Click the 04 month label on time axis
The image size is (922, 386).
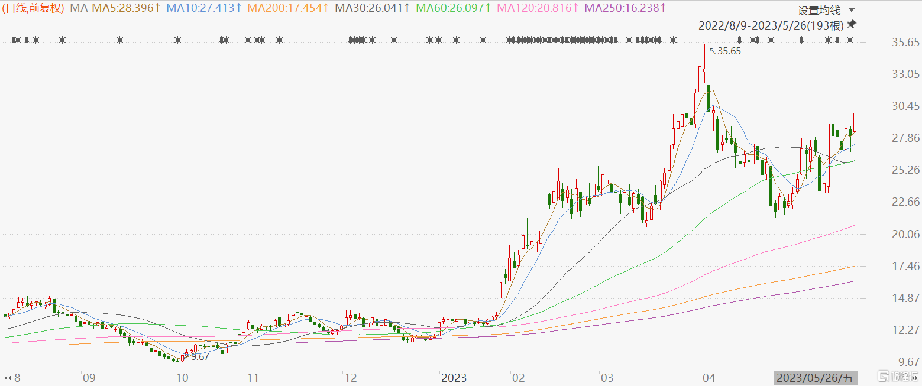point(709,378)
